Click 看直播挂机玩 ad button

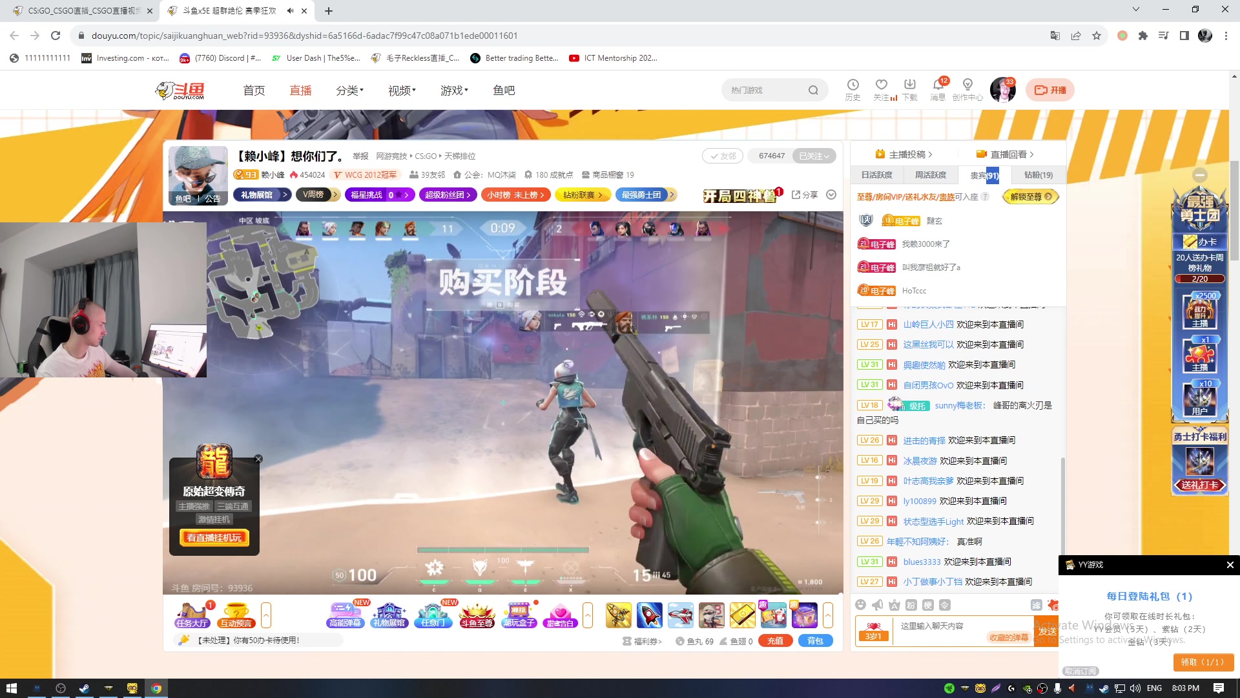pyautogui.click(x=214, y=538)
